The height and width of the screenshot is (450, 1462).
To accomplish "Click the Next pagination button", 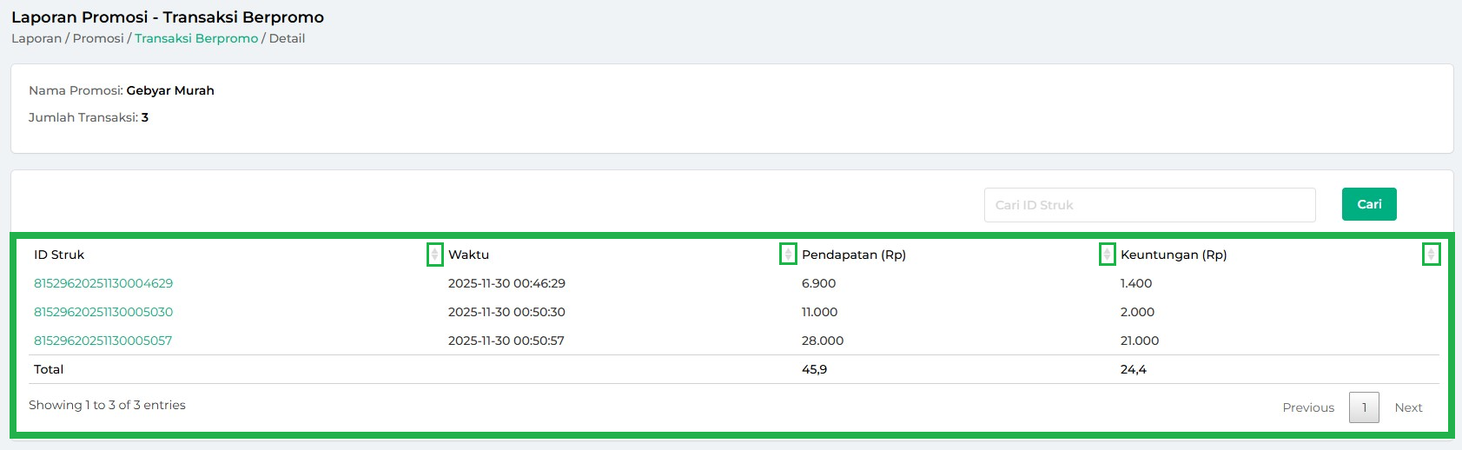I will point(1408,407).
